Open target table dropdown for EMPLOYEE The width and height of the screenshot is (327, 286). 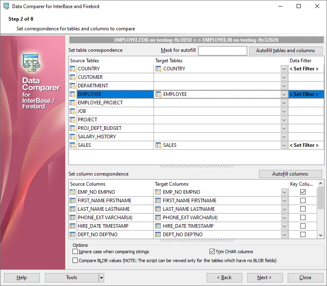click(x=284, y=94)
